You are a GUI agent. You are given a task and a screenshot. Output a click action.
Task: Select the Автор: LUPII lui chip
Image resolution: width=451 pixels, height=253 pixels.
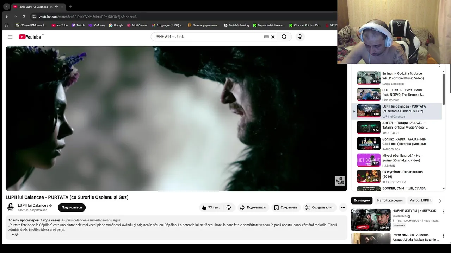click(x=421, y=200)
